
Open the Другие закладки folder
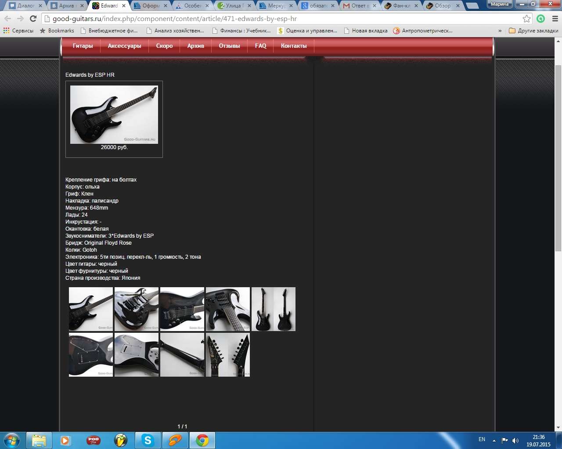click(x=533, y=31)
